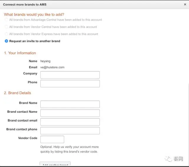This screenshot has width=189, height=167.
Task: Focus the Brand Name field
Action: pos(70,104)
